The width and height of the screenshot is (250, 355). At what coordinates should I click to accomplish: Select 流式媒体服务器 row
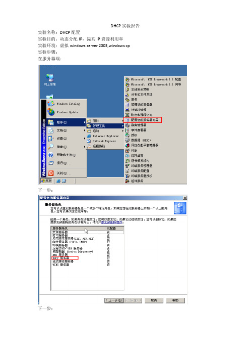(x=88, y=261)
